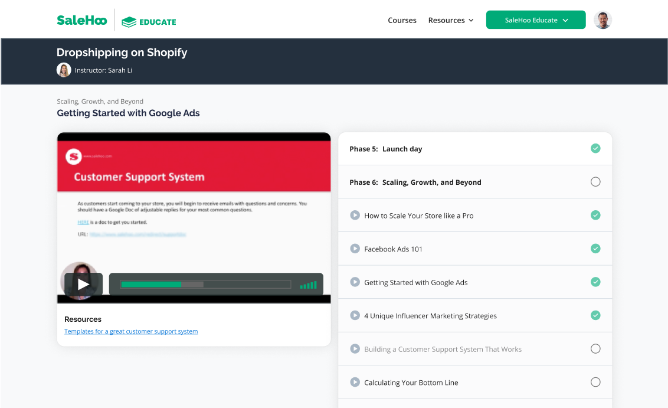Go to Courses in the top navigation
Viewport: 668px width, 408px height.
[x=402, y=21]
